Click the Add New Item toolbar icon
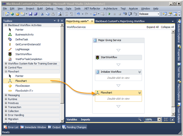The width and height of the screenshot is (183, 136). 23,14
